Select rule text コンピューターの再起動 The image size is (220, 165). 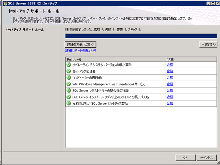click(x=87, y=78)
